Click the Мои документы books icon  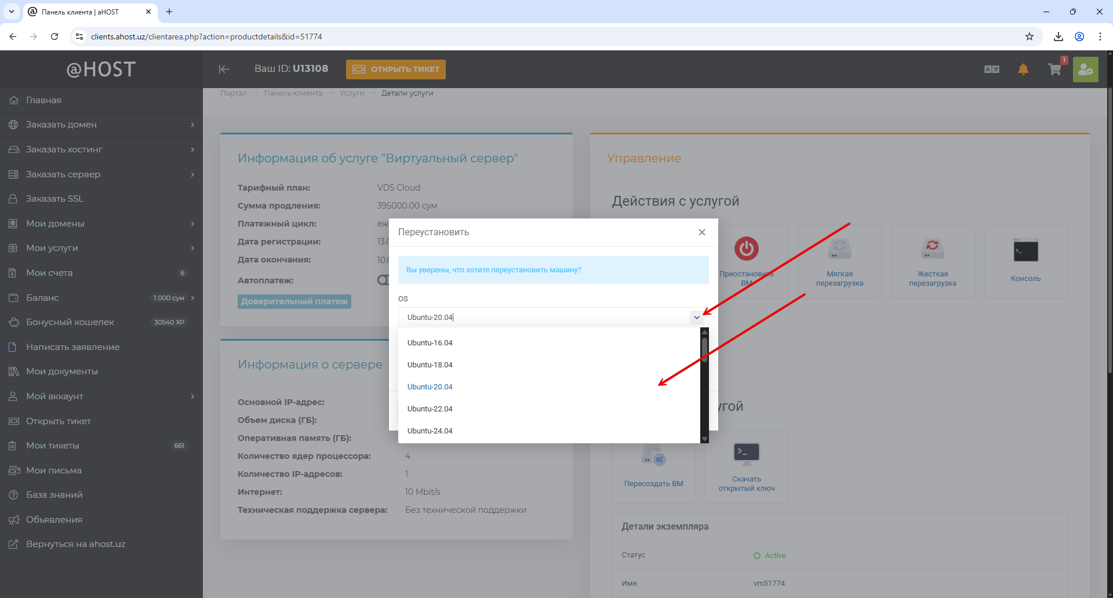click(13, 371)
